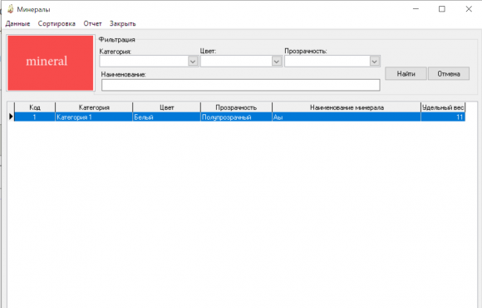
Task: Click the Код column header
Action: click(x=35, y=107)
